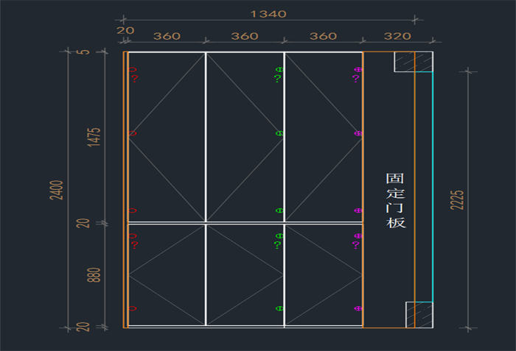516x351 pixels.
Task: Select the magenta question mark in upper panel
Action: (x=355, y=79)
